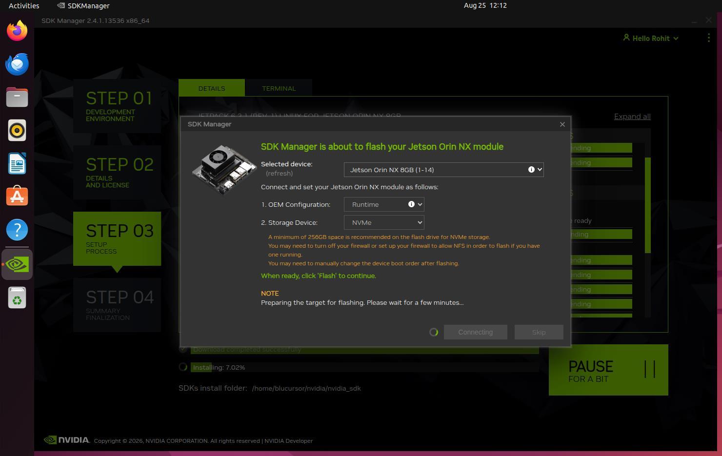
Task: Click the "When ready, click 'Flash'" text
Action: [319, 276]
